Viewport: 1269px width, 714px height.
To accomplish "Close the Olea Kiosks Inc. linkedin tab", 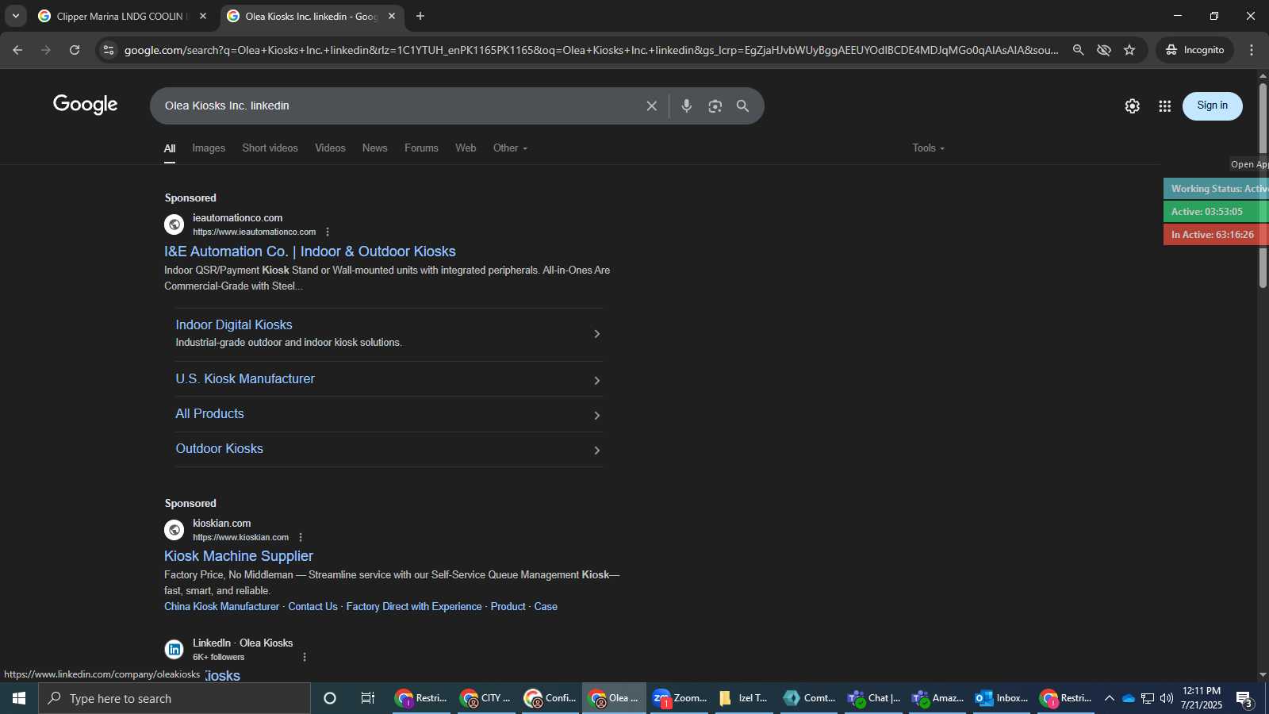I will 392,16.
